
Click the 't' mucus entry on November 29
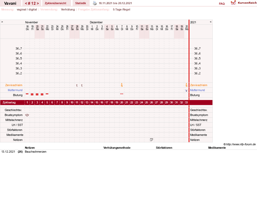(82, 85)
